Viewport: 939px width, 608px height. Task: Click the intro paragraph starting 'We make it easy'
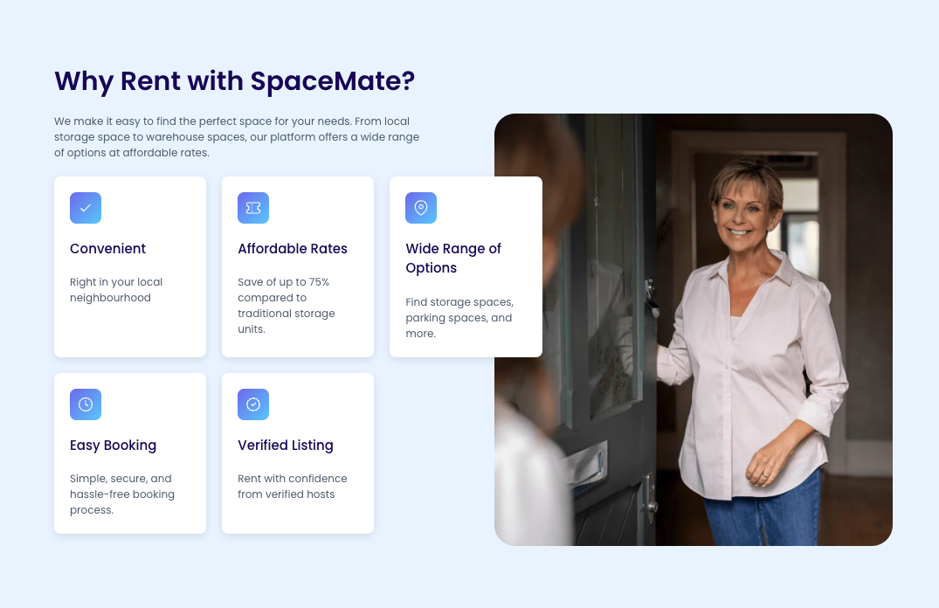pos(237,136)
